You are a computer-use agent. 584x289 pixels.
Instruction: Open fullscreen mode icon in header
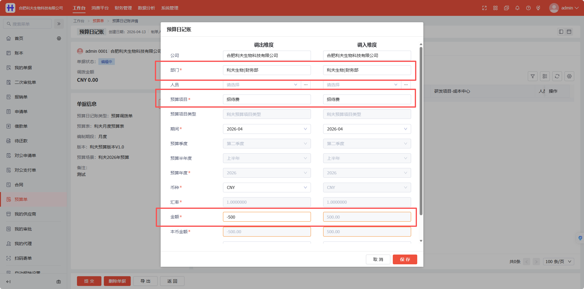[484, 8]
